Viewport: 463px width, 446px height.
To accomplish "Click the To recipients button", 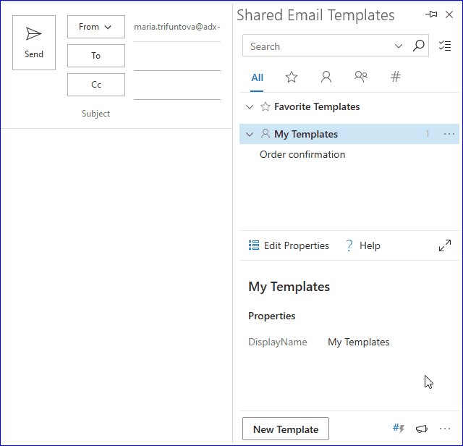I will (96, 56).
